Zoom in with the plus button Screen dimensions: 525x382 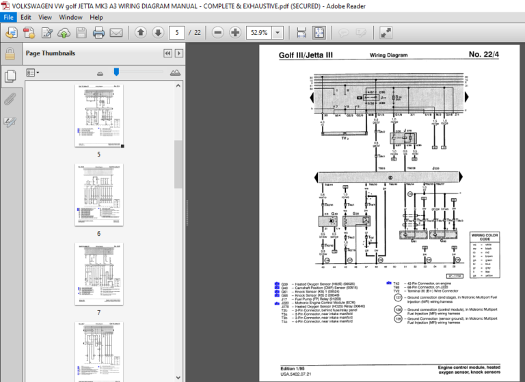pyautogui.click(x=235, y=33)
